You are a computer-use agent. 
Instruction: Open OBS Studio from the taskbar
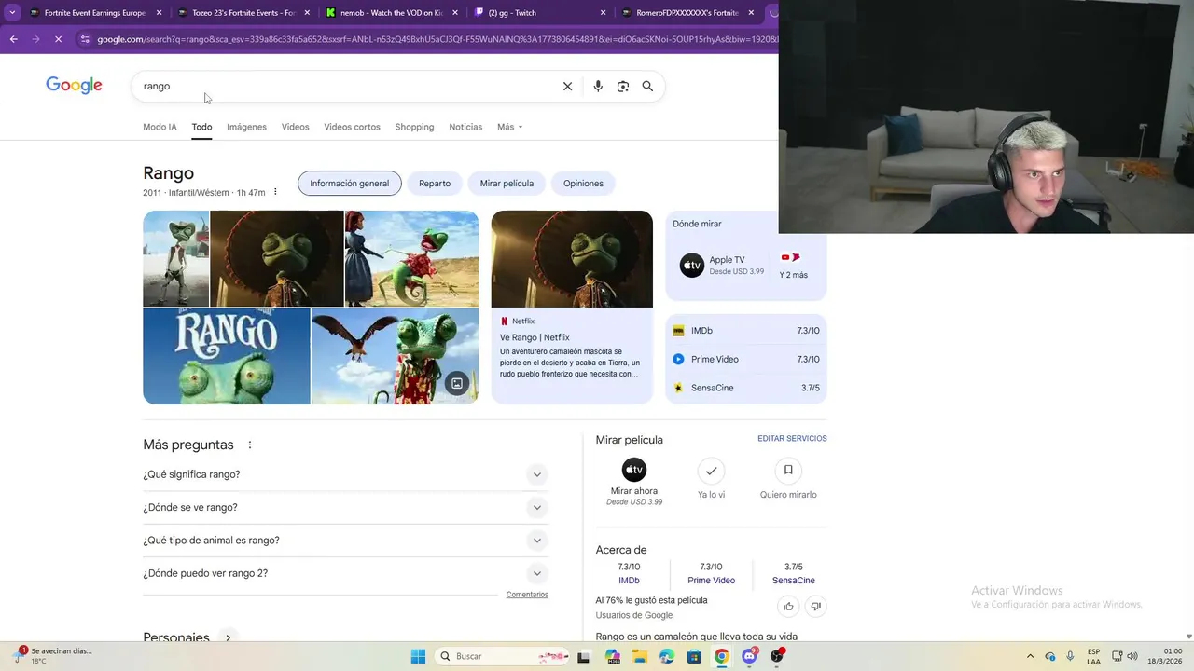(777, 656)
